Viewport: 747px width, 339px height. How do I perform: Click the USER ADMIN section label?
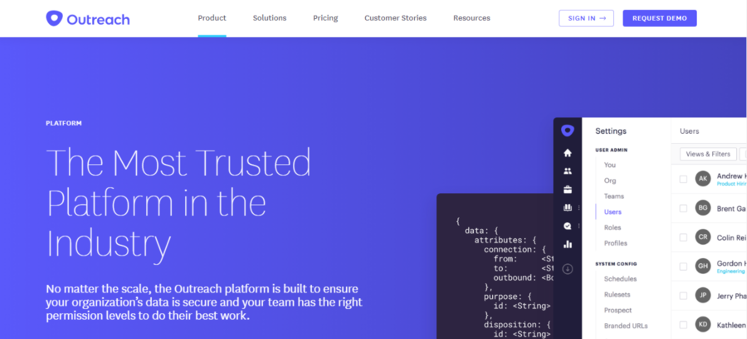[611, 150]
